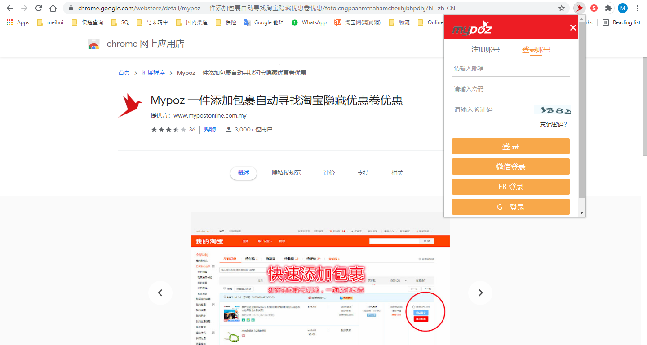Focus the 请输入邮箱 email field

(511, 69)
